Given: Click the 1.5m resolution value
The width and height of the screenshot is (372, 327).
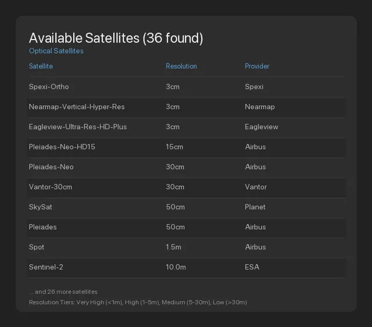Looking at the screenshot, I should (x=173, y=247).
